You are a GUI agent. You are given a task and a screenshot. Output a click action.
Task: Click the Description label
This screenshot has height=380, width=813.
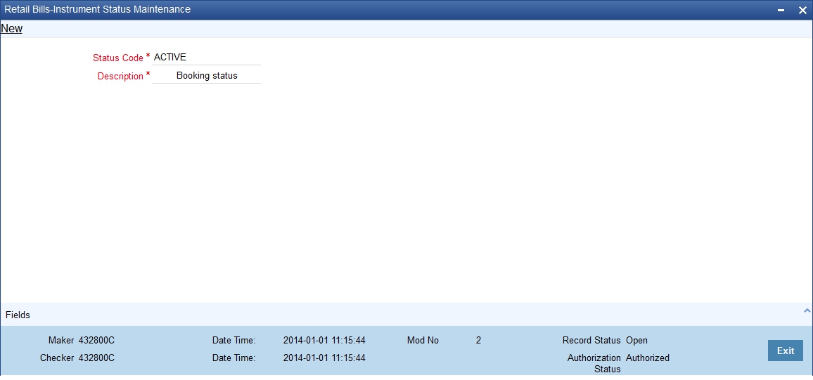click(x=120, y=76)
